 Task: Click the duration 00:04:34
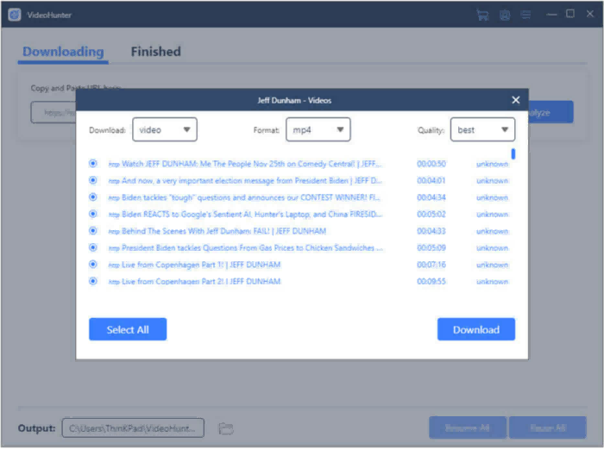point(431,197)
